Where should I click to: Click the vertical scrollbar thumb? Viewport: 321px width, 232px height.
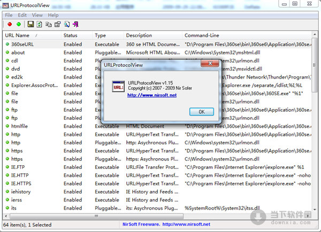(315, 65)
